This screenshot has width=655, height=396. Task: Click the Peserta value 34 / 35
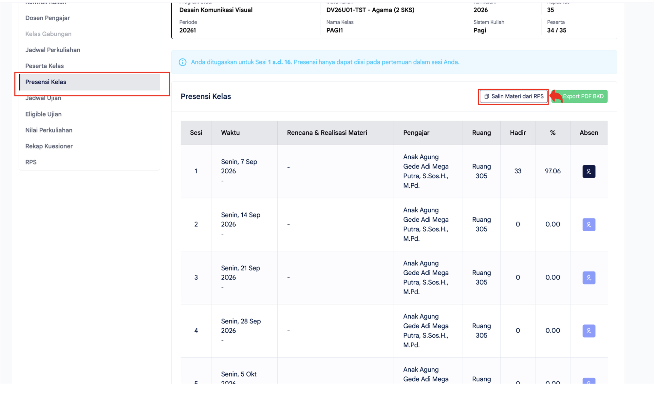point(556,30)
